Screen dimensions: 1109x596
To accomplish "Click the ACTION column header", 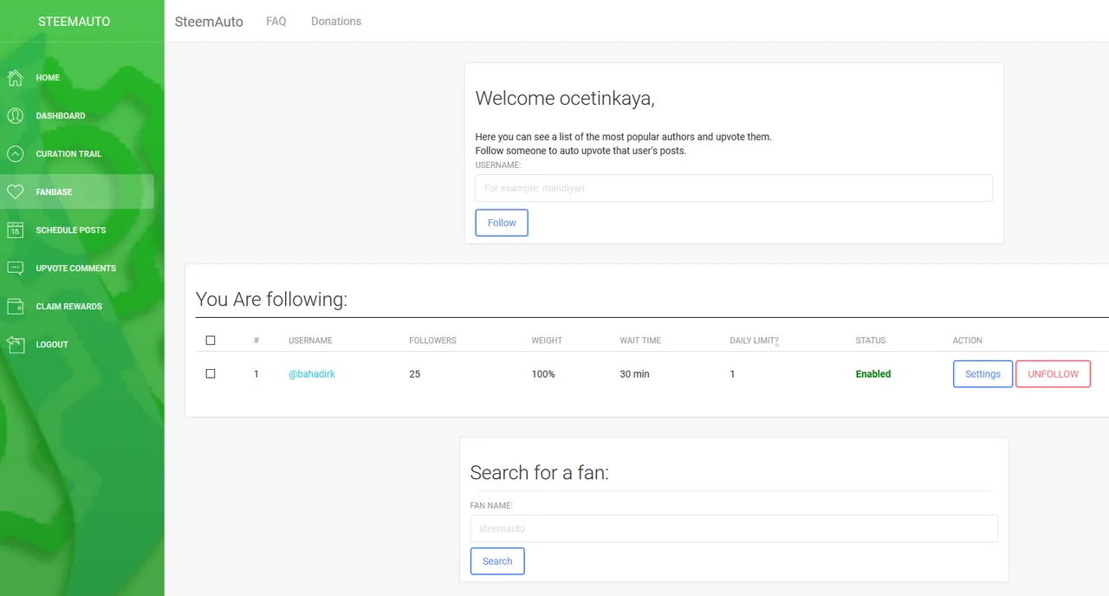I will pyautogui.click(x=968, y=341).
